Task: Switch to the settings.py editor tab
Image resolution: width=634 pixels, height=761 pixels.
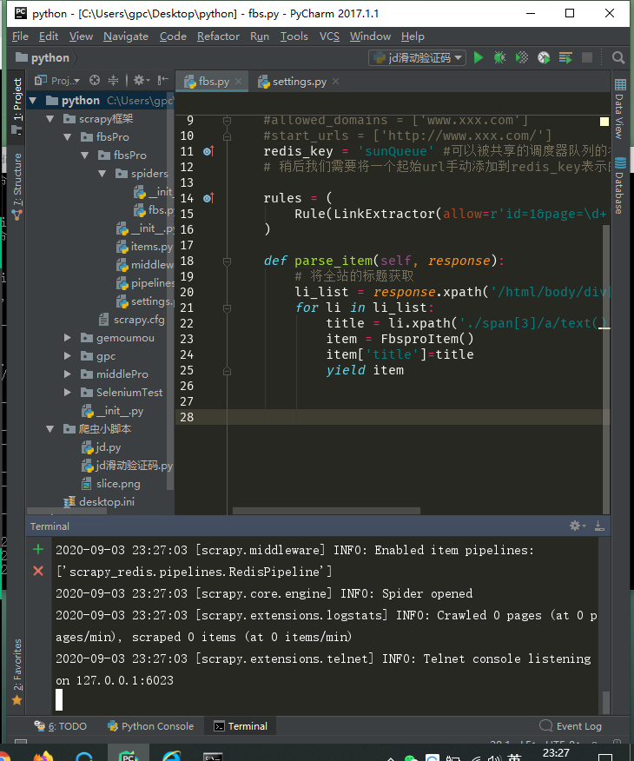Action: [299, 82]
